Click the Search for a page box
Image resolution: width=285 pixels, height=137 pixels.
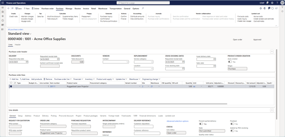[x=143, y=3]
